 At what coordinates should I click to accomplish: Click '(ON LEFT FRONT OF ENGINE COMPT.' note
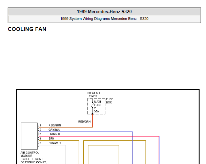33,161
